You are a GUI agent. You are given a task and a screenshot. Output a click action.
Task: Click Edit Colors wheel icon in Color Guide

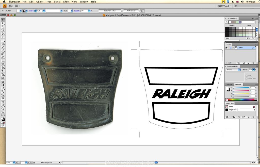tap(248, 38)
